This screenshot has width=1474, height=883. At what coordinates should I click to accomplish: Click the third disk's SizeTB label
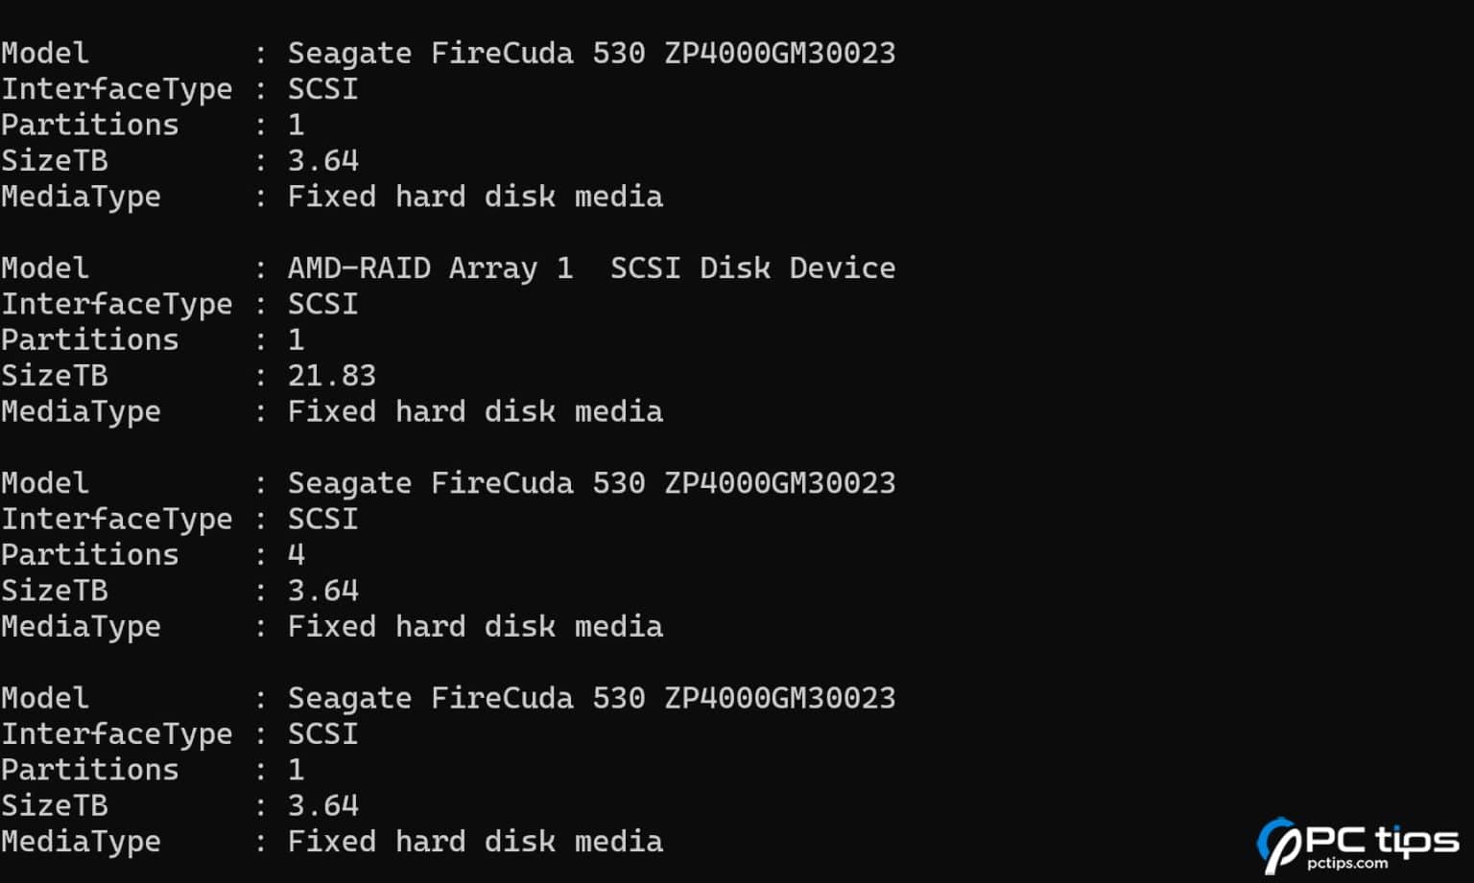pos(54,591)
